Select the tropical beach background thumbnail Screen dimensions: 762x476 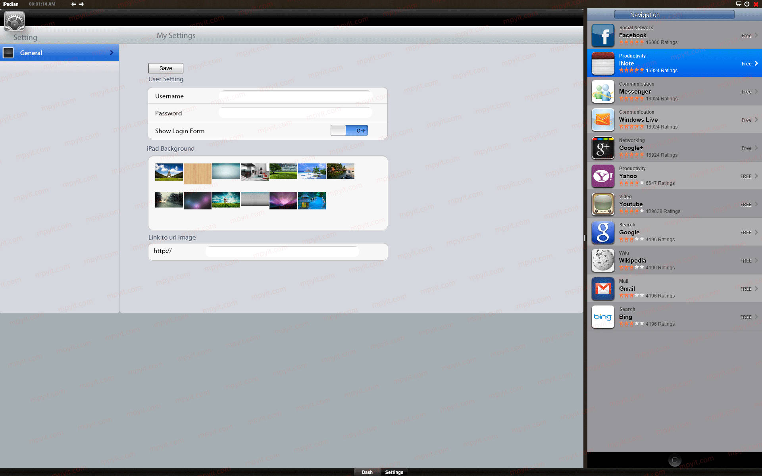(312, 171)
